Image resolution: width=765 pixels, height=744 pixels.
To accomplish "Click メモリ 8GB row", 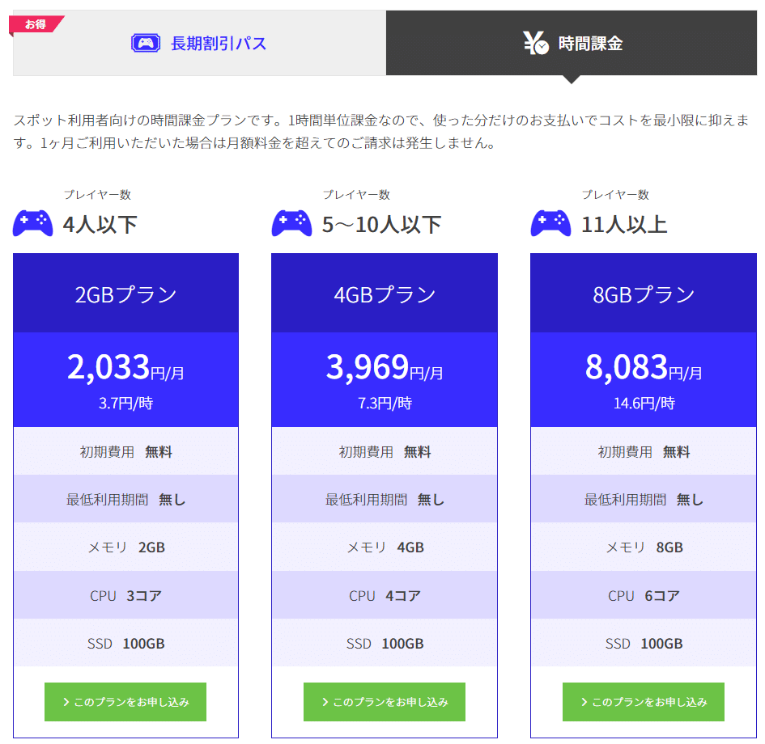I will pos(644,547).
